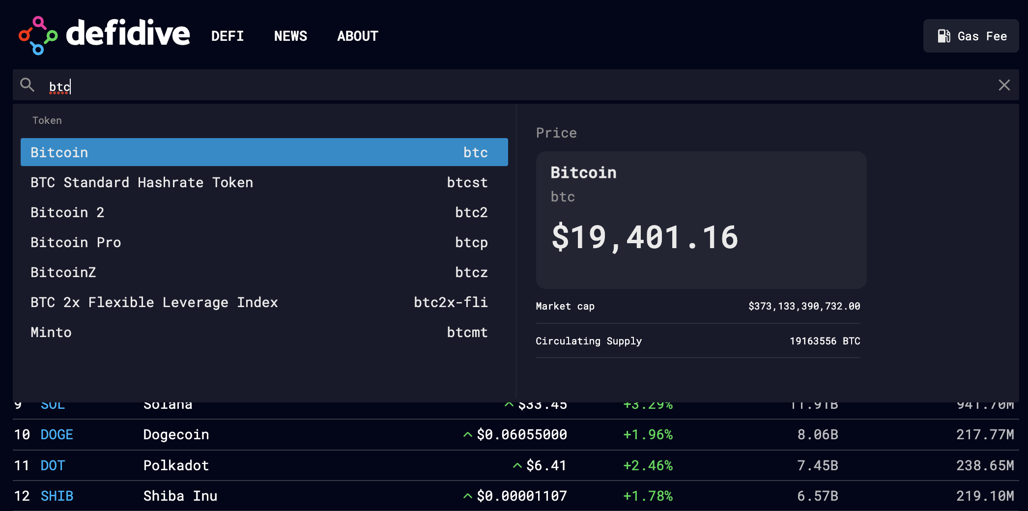The width and height of the screenshot is (1028, 511).
Task: Click Polkadot's 238.65M volume
Action: [985, 465]
